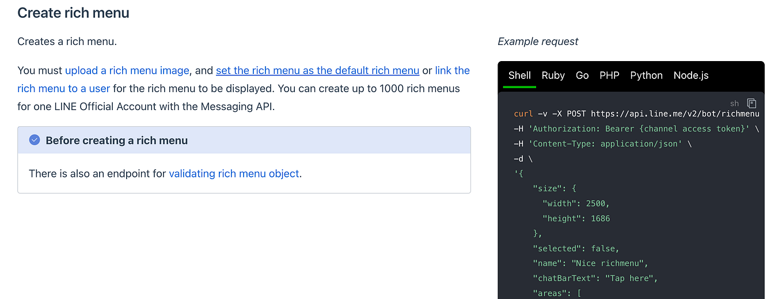This screenshot has height=299, width=782.
Task: Click the "chatBarText" code line
Action: coord(595,278)
